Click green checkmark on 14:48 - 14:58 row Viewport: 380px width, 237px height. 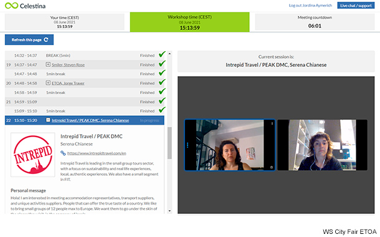click(162, 82)
